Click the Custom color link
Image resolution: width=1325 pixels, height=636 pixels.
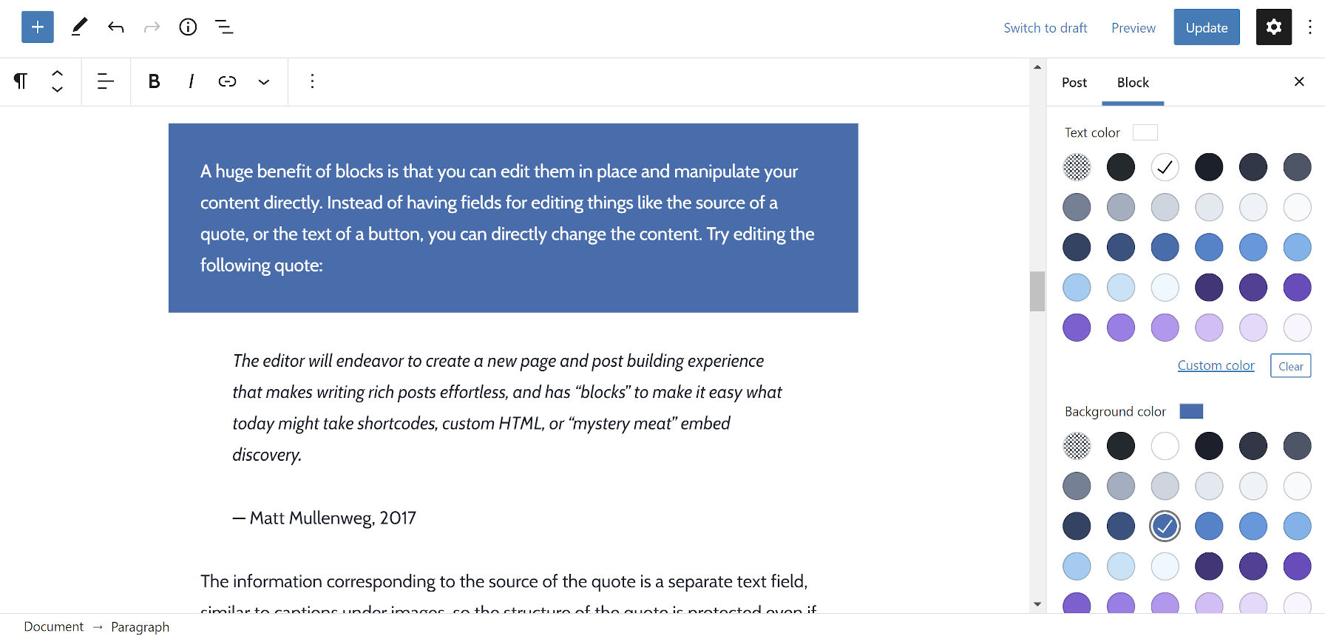click(1216, 365)
